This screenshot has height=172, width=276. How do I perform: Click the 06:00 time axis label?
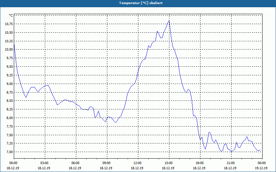point(76,163)
